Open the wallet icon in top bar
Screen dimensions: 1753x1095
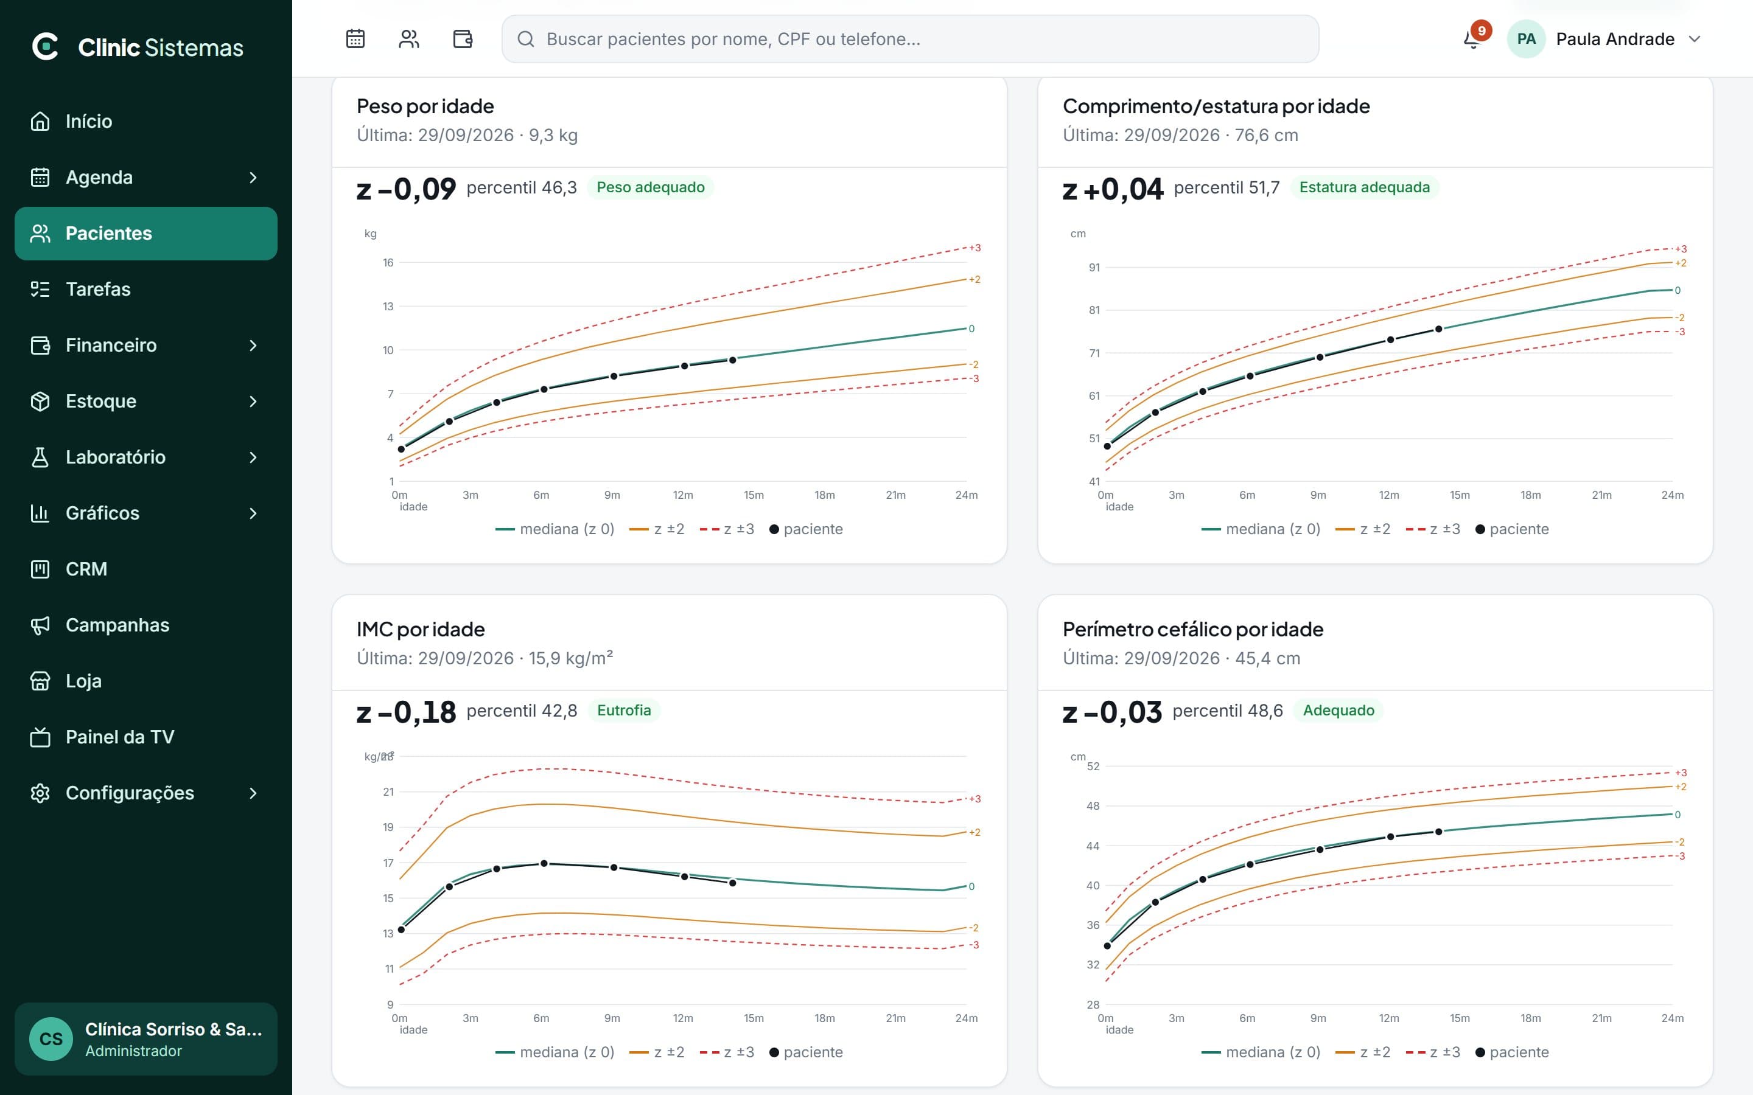point(462,38)
